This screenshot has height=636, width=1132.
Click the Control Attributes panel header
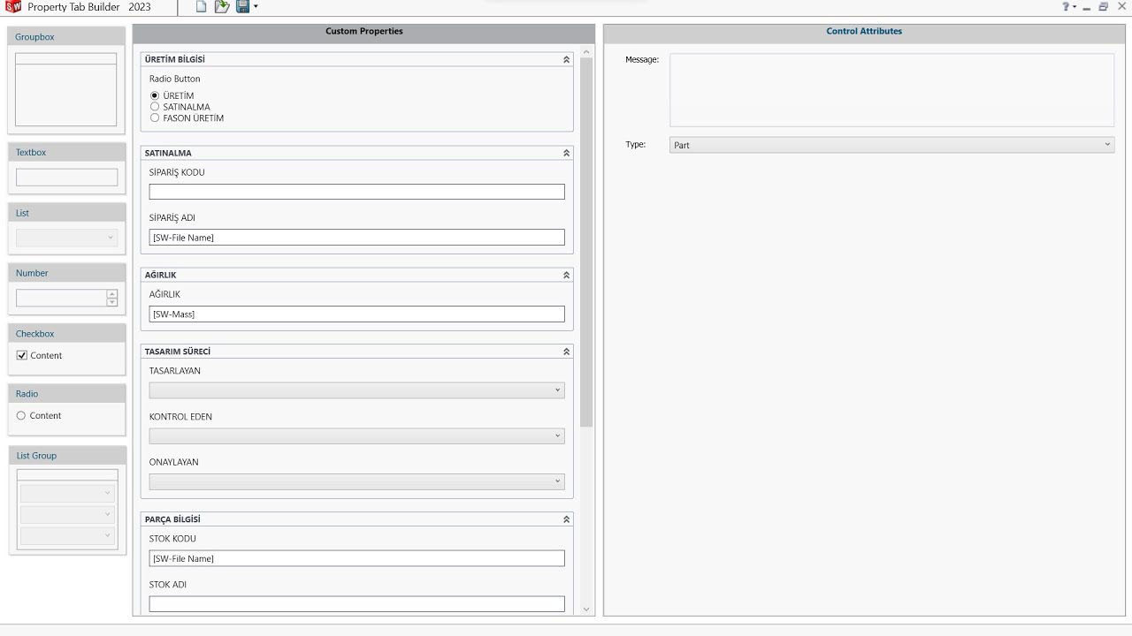(864, 32)
